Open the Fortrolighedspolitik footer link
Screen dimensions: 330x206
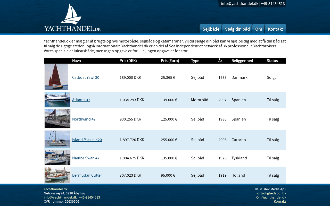pos(271,193)
